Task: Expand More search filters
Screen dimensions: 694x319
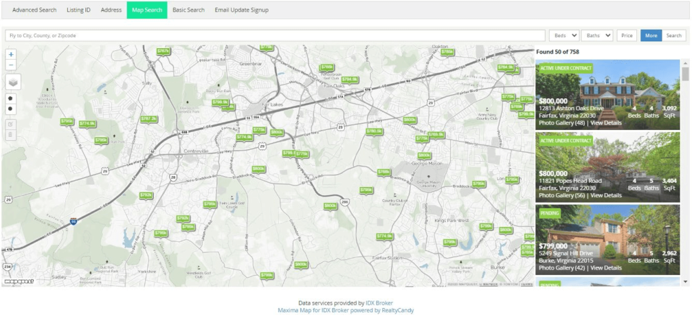Action: tap(651, 35)
